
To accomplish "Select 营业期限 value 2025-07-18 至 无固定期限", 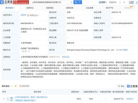I will point(78,30).
